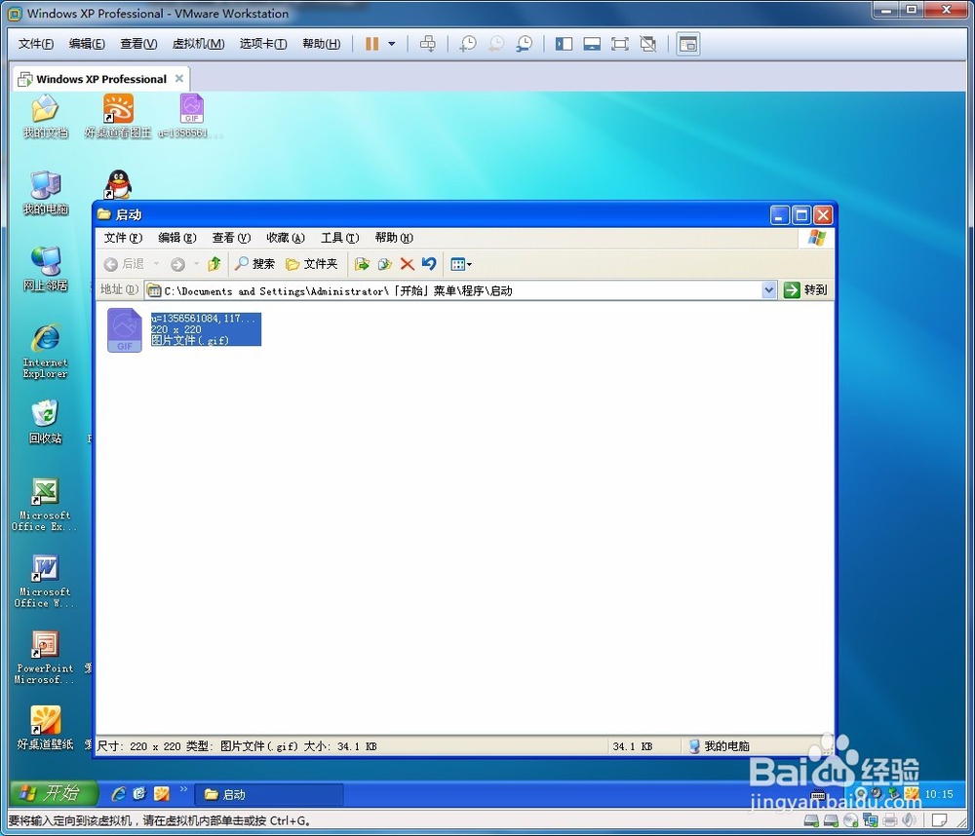The width and height of the screenshot is (975, 836).
Task: Click the forward arrow button in Explorer
Action: pos(177,265)
